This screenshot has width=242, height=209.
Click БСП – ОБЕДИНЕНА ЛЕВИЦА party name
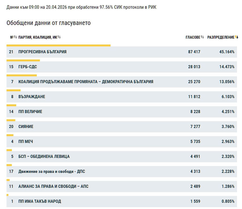(x=44, y=157)
